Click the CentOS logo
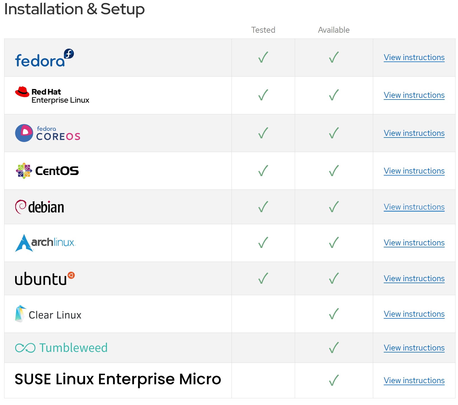Image resolution: width=458 pixels, height=405 pixels. pos(47,171)
